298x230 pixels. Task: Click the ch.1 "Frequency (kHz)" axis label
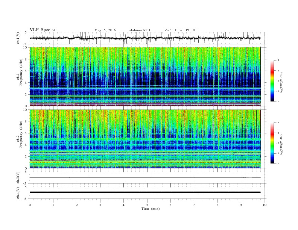point(21,72)
